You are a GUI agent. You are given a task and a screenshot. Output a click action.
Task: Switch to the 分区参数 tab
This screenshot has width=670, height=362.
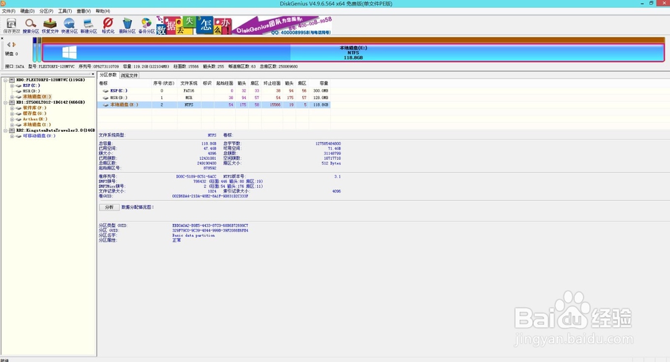108,75
